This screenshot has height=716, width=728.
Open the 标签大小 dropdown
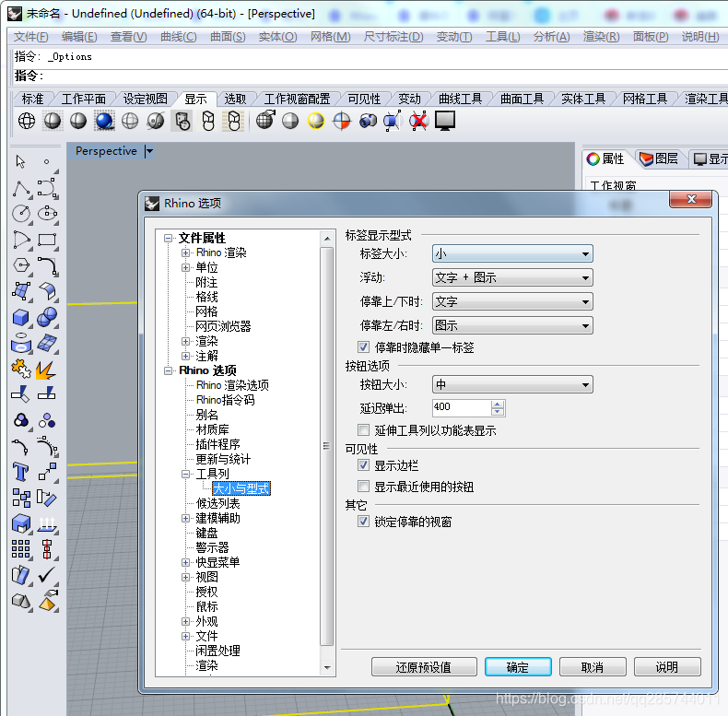[512, 253]
